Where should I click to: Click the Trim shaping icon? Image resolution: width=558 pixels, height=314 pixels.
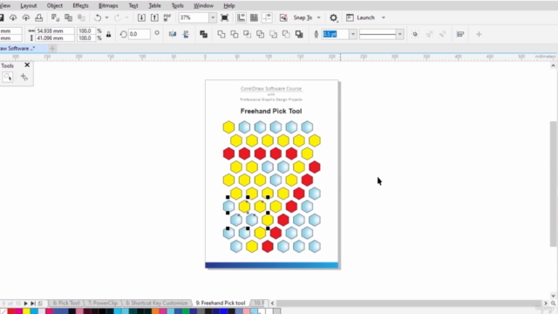click(x=235, y=34)
